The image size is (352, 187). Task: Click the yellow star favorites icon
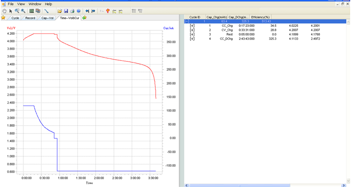point(3,18)
